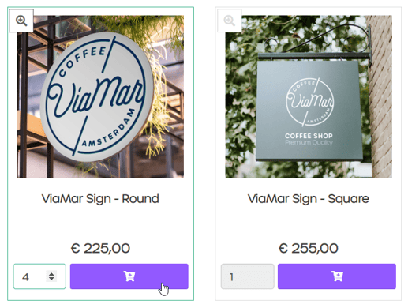Click zoom magnifier icon on Square sign image
Image resolution: width=408 pixels, height=308 pixels.
230,21
